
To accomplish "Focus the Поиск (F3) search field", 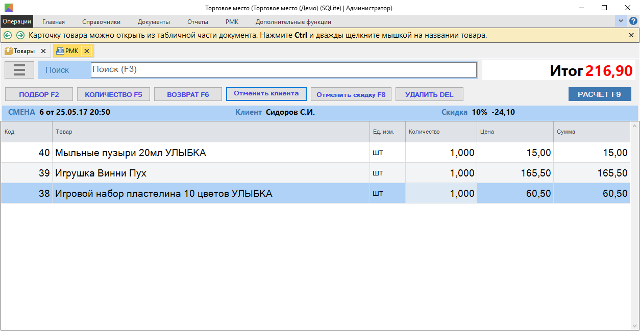I will tap(283, 70).
